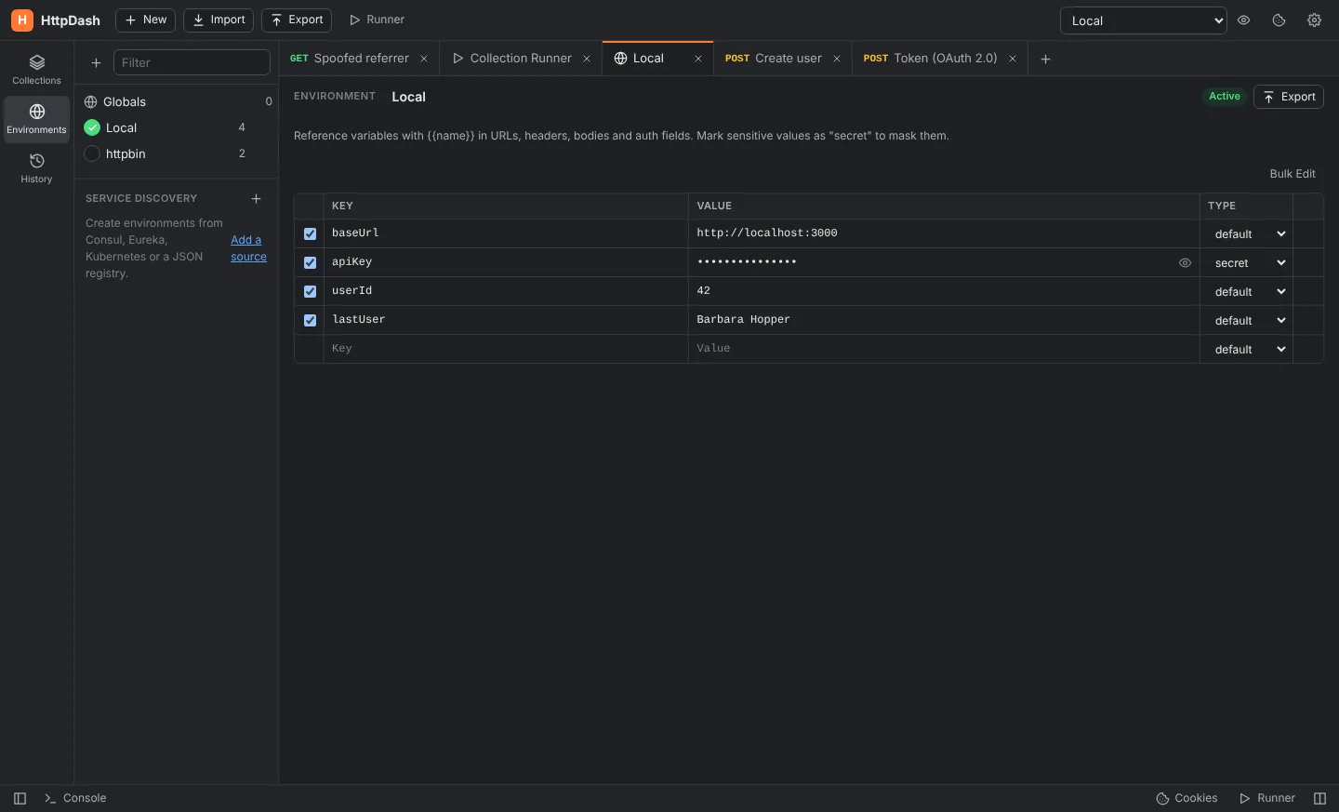Open the Collections sidebar panel
This screenshot has height=812, width=1339.
click(36, 70)
